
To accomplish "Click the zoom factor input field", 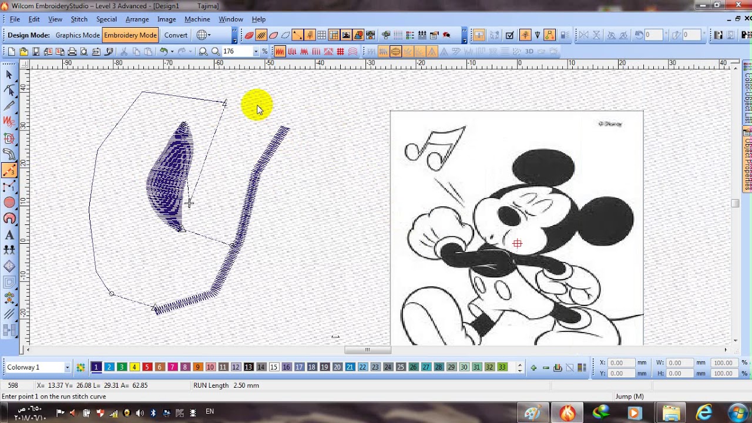I will 237,52.
